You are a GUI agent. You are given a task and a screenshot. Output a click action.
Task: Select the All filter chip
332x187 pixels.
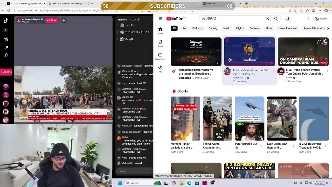pyautogui.click(x=174, y=28)
